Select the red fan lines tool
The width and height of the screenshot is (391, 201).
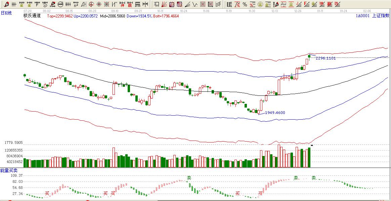click(x=164, y=4)
